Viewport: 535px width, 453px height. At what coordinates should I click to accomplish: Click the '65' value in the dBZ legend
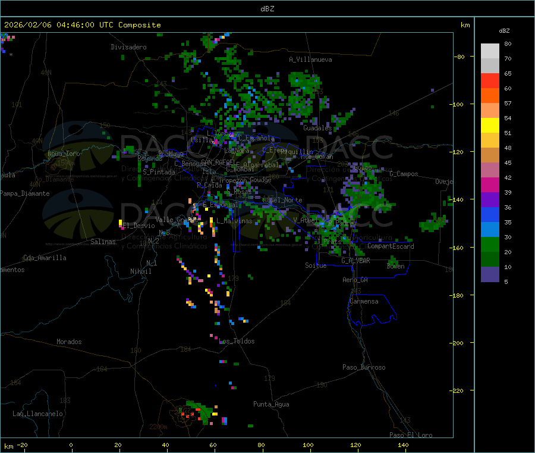point(508,73)
